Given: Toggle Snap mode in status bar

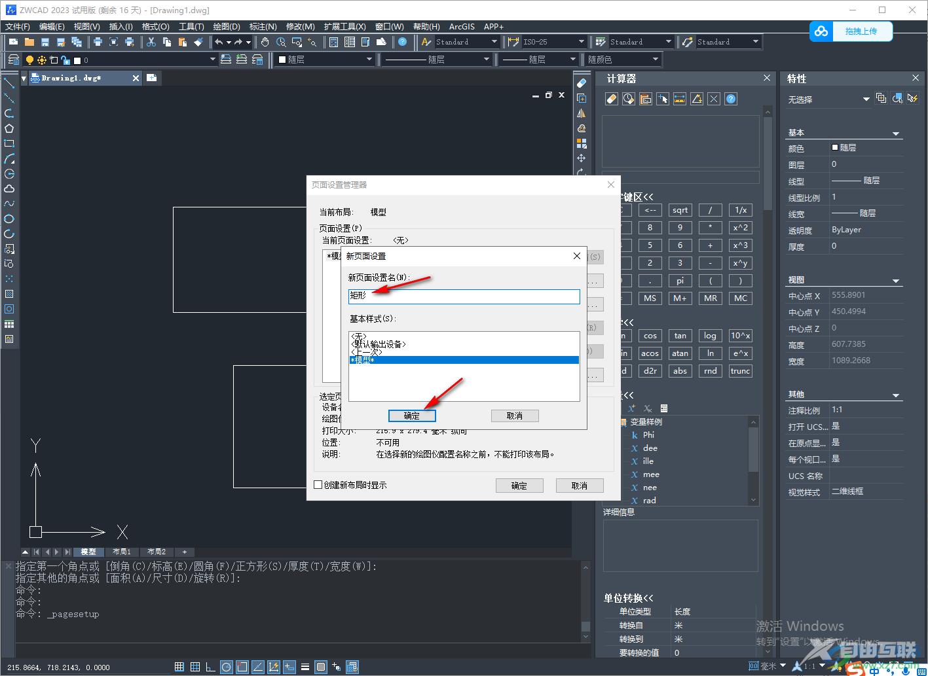Looking at the screenshot, I should pos(179,667).
